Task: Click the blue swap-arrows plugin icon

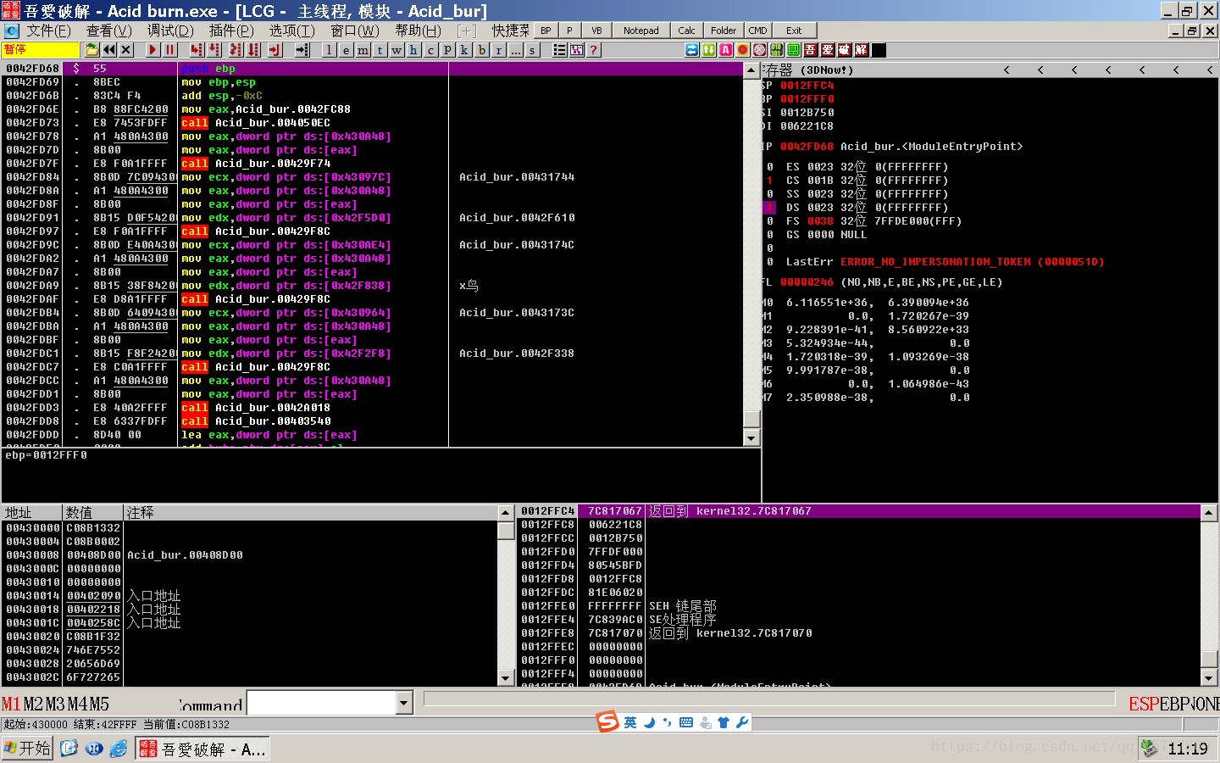Action: click(x=692, y=50)
